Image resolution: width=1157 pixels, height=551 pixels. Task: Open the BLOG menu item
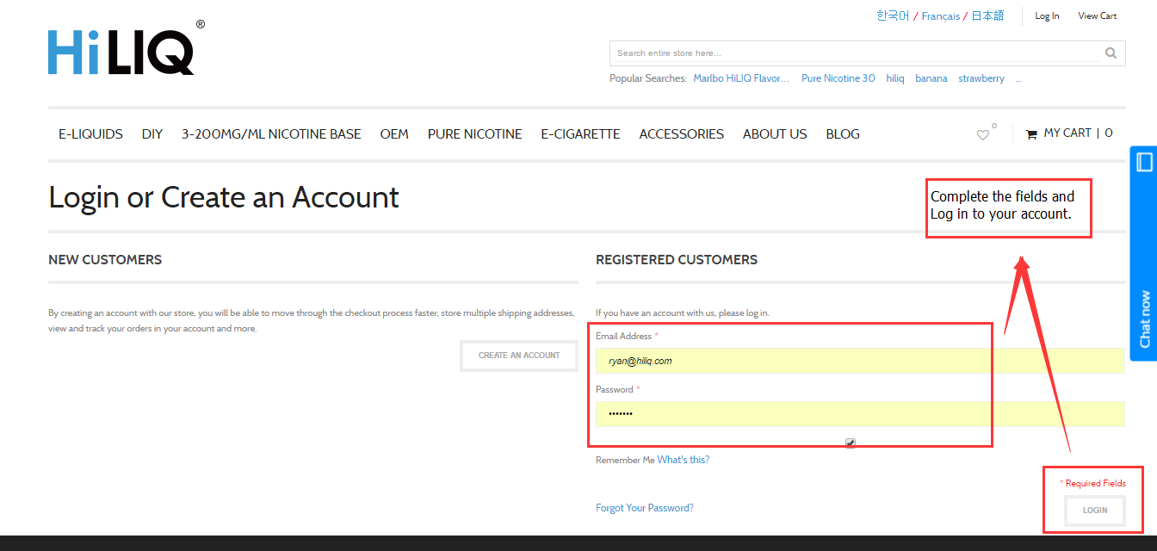pyautogui.click(x=843, y=134)
